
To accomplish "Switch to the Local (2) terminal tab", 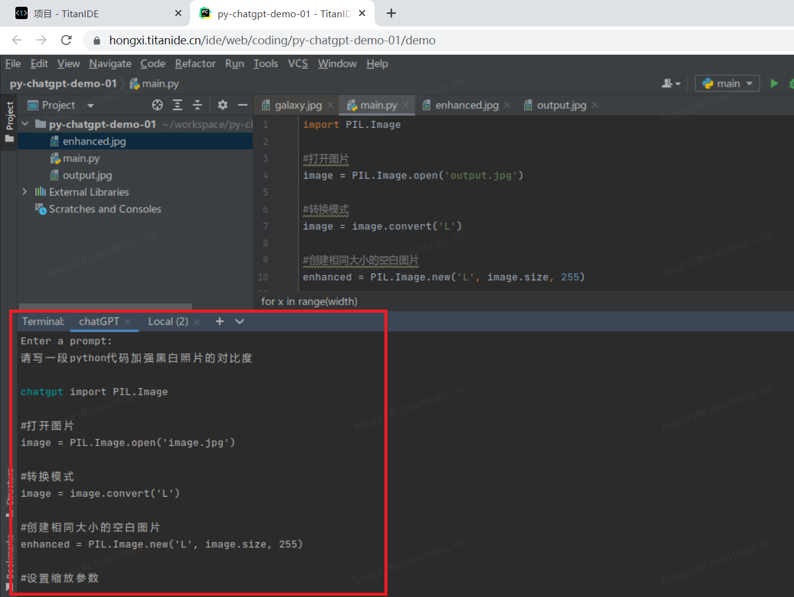I will [168, 321].
